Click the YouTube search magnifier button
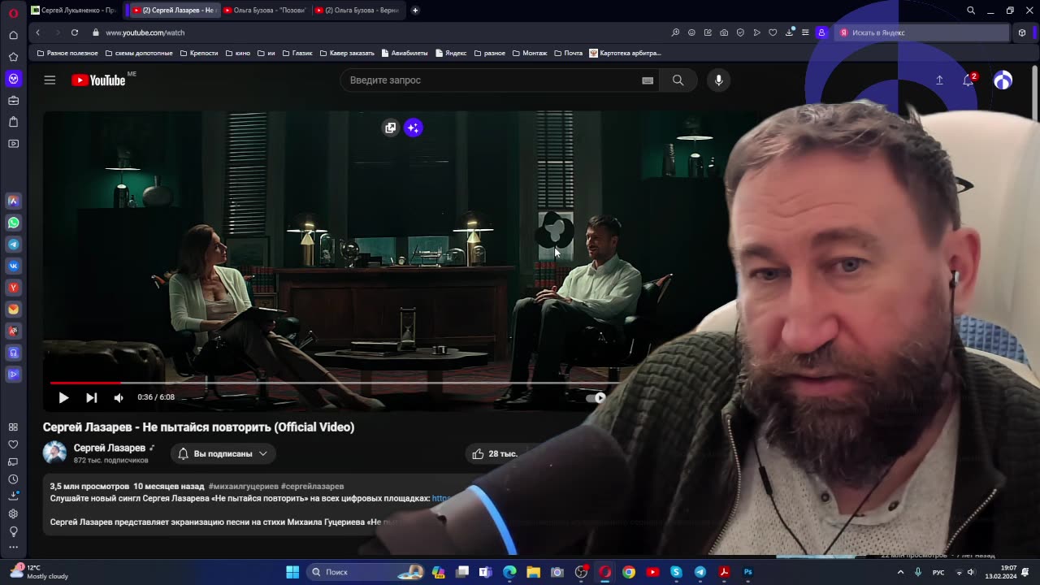The height and width of the screenshot is (585, 1040). [678, 80]
